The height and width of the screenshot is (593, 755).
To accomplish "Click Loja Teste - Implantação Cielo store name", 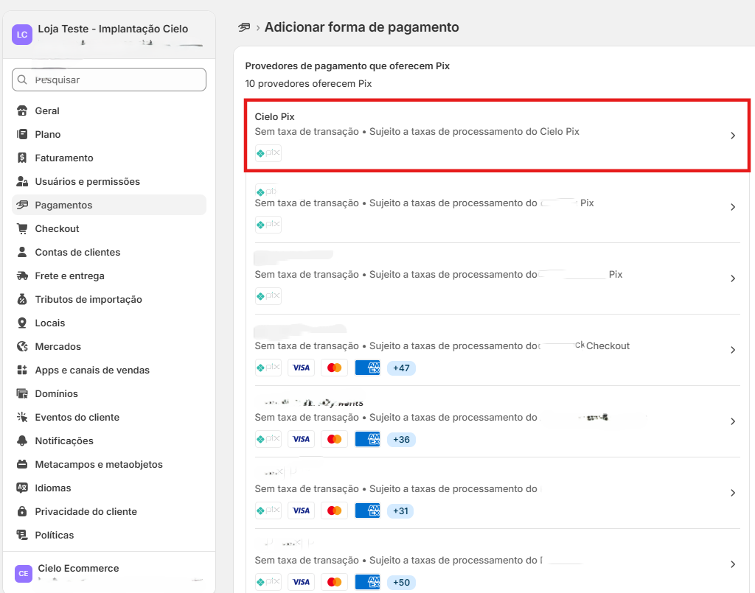I will (113, 29).
